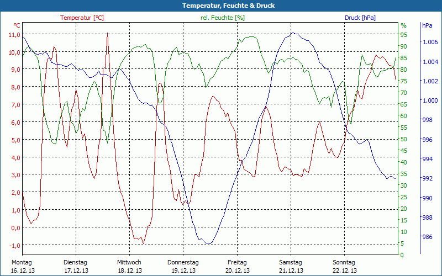
Task: Click the '6,0' temperature axis value
Action: point(15,123)
